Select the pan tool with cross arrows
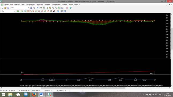 pyautogui.click(x=41, y=8)
